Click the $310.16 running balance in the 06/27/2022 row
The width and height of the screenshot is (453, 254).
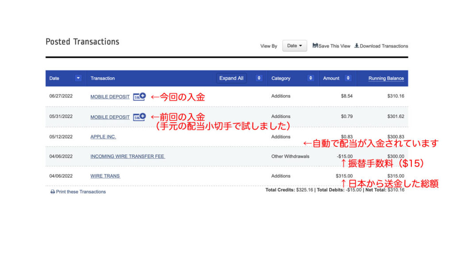click(396, 96)
